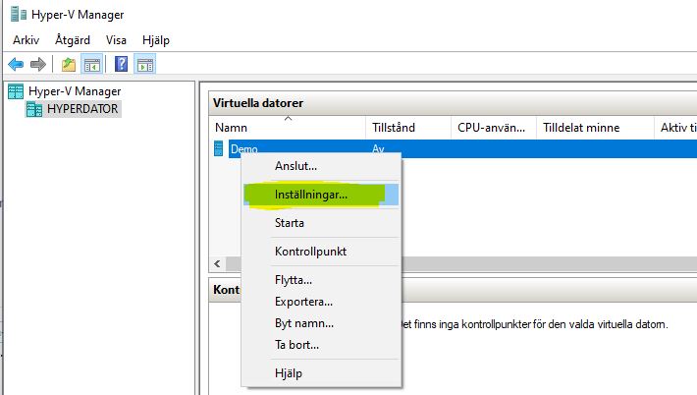Click the Hyper-V Manager tree root icon
This screenshot has width=697, height=395.
[16, 91]
